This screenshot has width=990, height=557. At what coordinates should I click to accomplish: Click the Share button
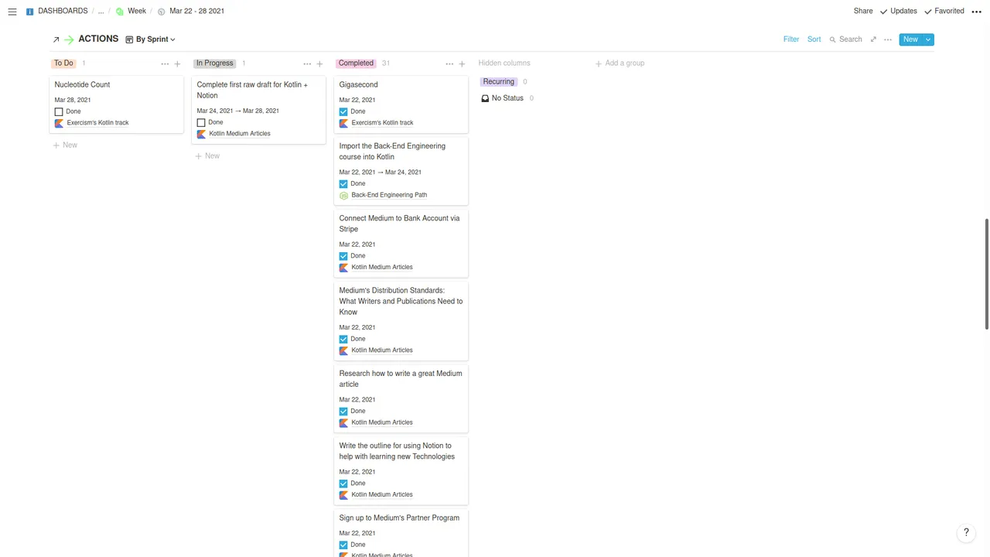863,12
